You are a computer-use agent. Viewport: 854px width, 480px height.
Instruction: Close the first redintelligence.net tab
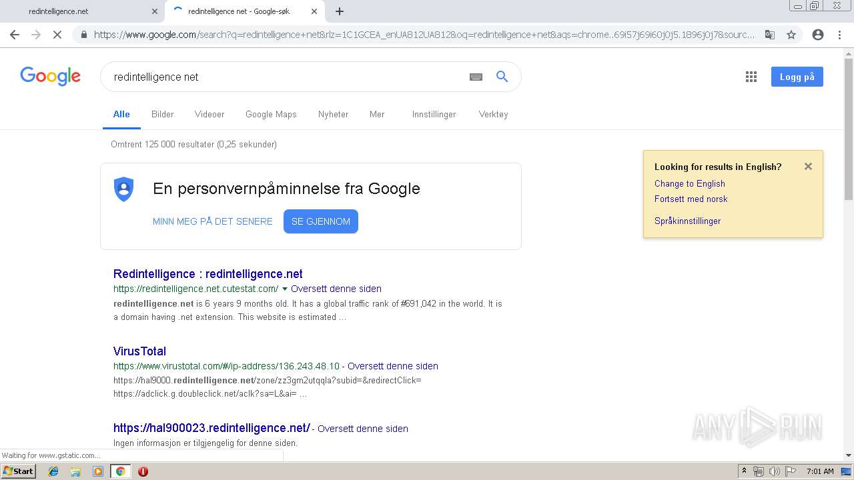(155, 11)
